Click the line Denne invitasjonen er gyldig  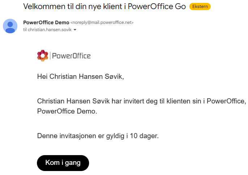(98, 136)
